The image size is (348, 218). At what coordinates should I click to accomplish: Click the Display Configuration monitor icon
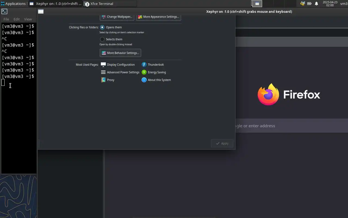coord(103,65)
